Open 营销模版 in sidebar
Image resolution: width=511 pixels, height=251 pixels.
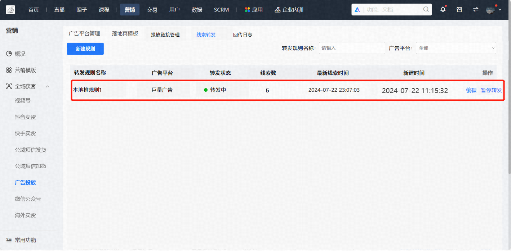(x=25, y=70)
